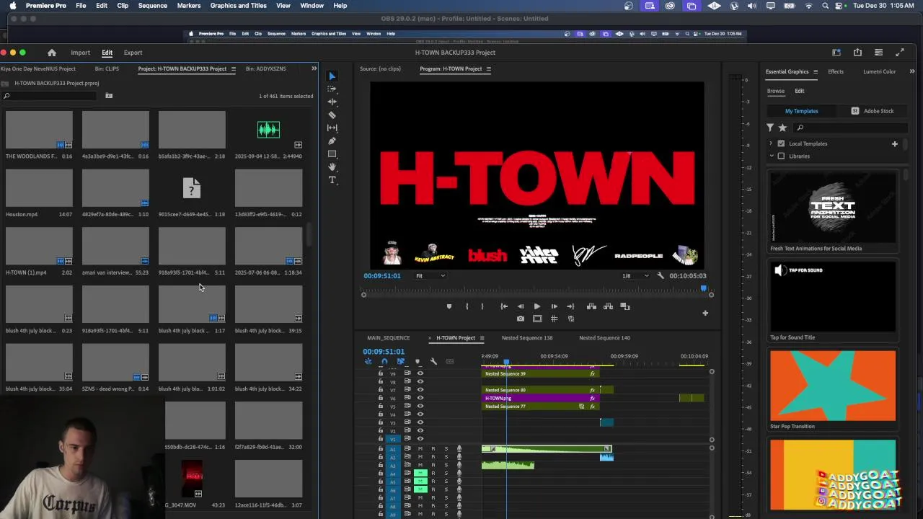Image resolution: width=923 pixels, height=519 pixels.
Task: Open H-TOWN BACKUP333 project panel menu
Action: click(x=233, y=68)
